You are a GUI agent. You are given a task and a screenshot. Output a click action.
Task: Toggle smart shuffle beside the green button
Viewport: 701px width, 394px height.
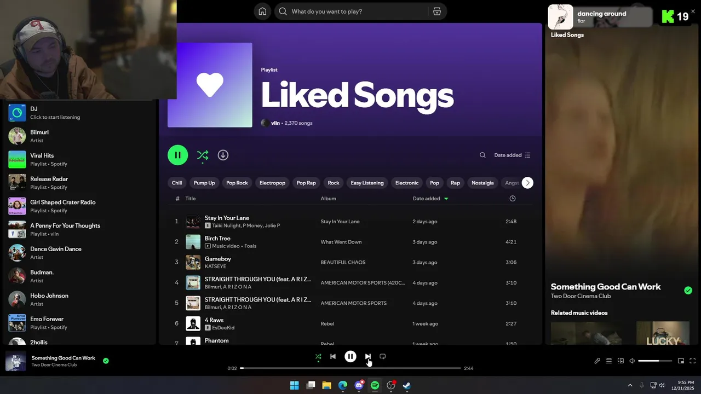click(x=202, y=155)
